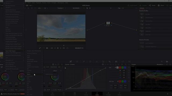Open the Key palette icon
The width and height of the screenshot is (172, 96).
coord(116,62)
